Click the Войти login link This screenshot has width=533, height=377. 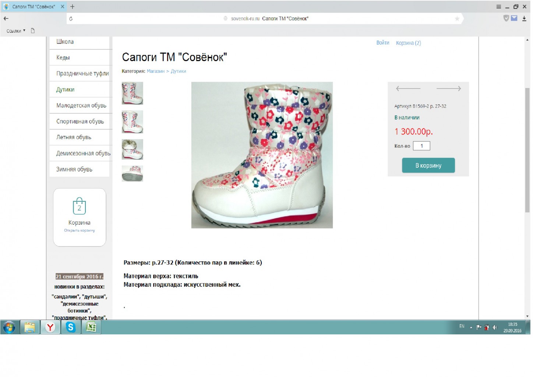tap(382, 43)
